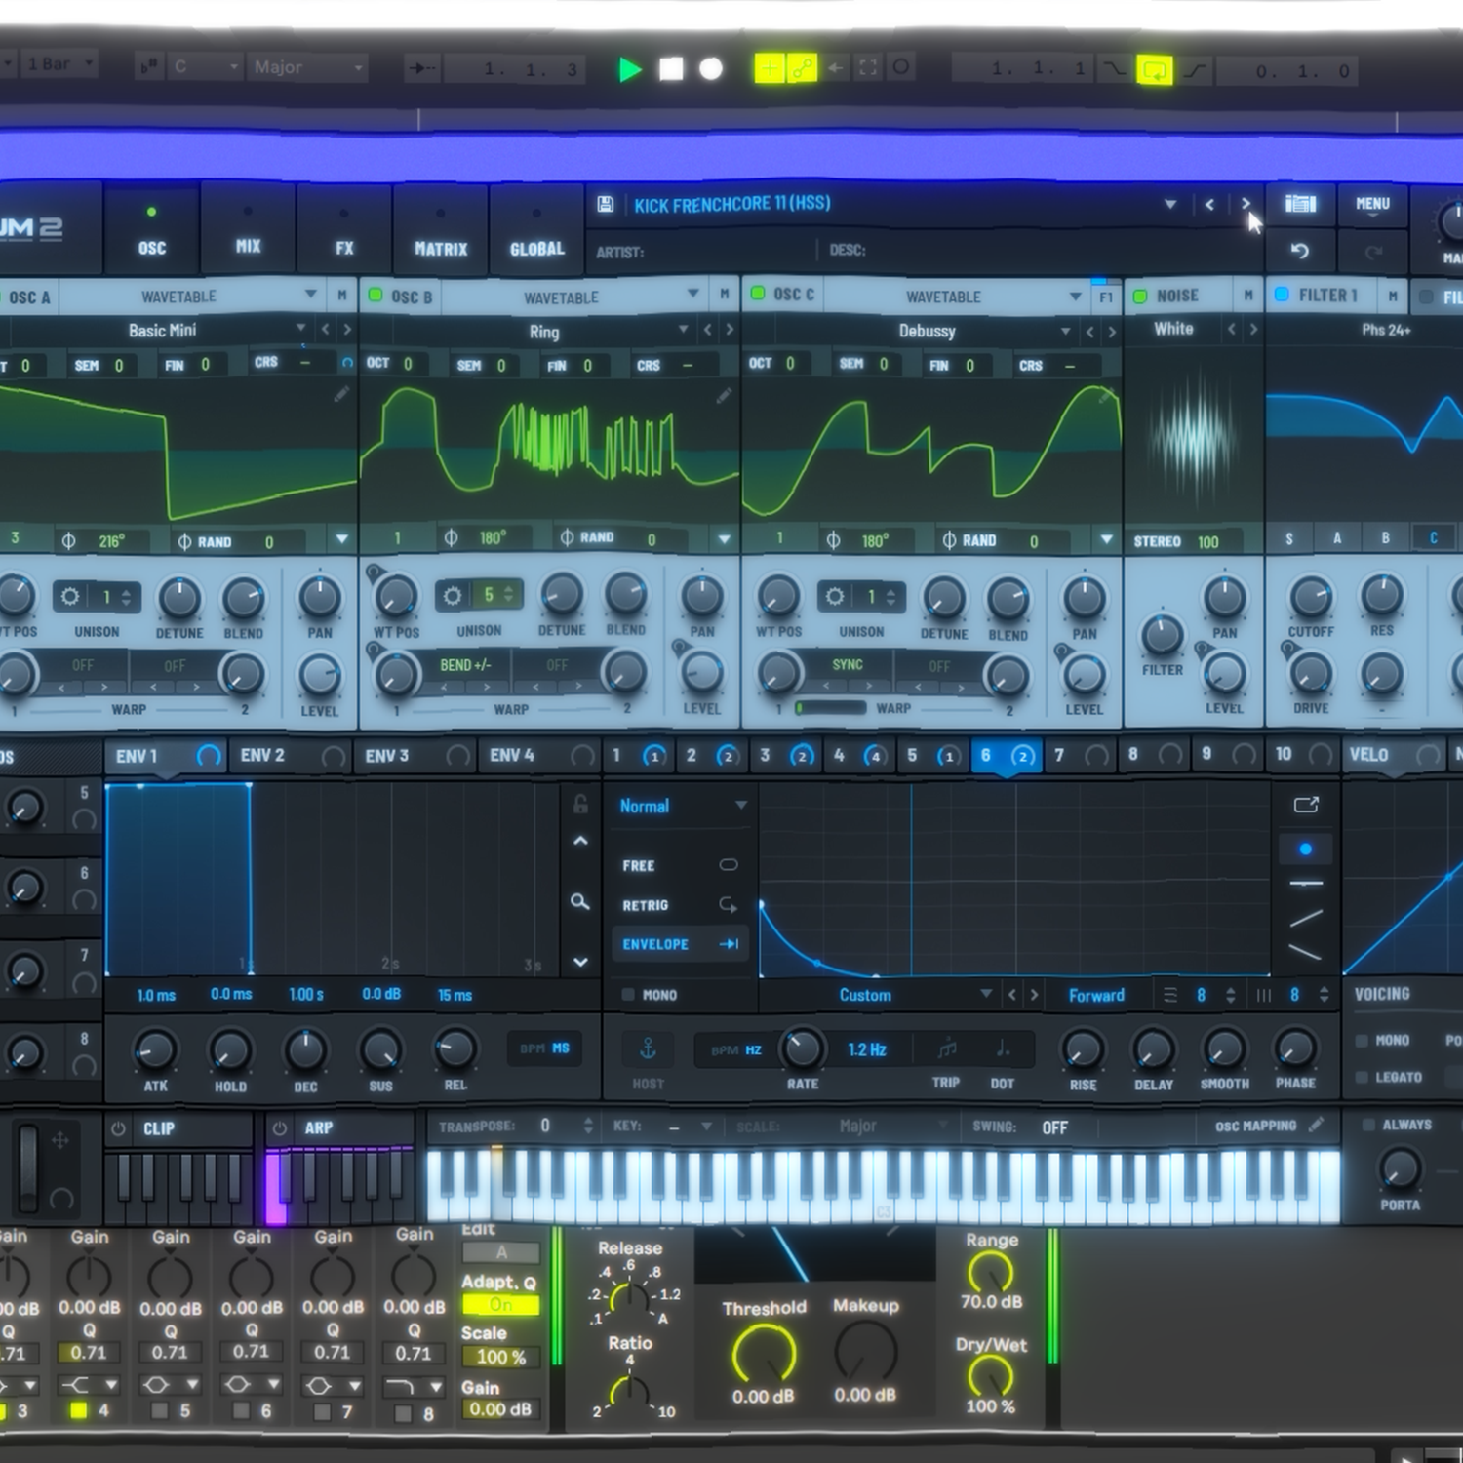
Task: Toggle the LEGATO checkbox under VOICING
Action: tap(1362, 1077)
